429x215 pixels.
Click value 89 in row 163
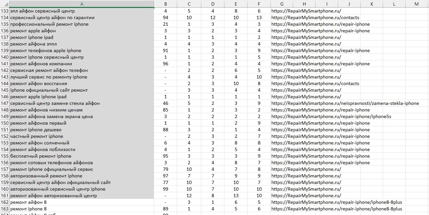166,209
